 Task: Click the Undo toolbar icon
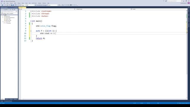pyautogui.click(x=16, y=5)
